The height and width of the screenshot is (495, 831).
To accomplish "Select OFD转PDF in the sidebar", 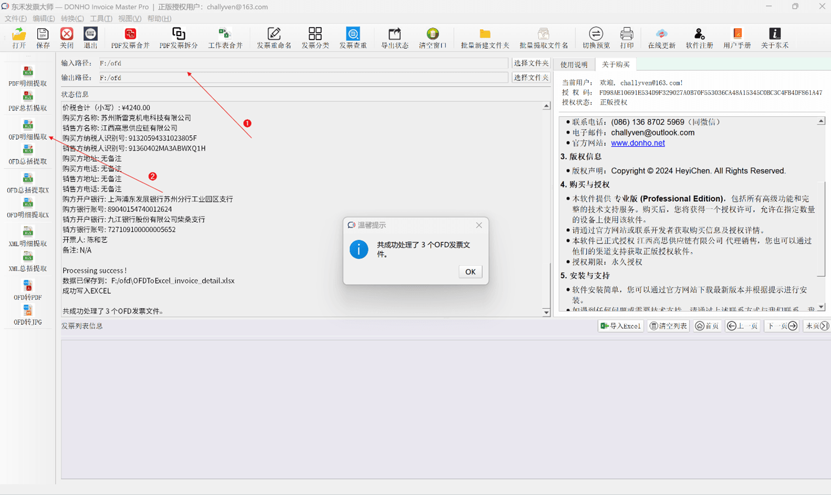I will tap(28, 291).
